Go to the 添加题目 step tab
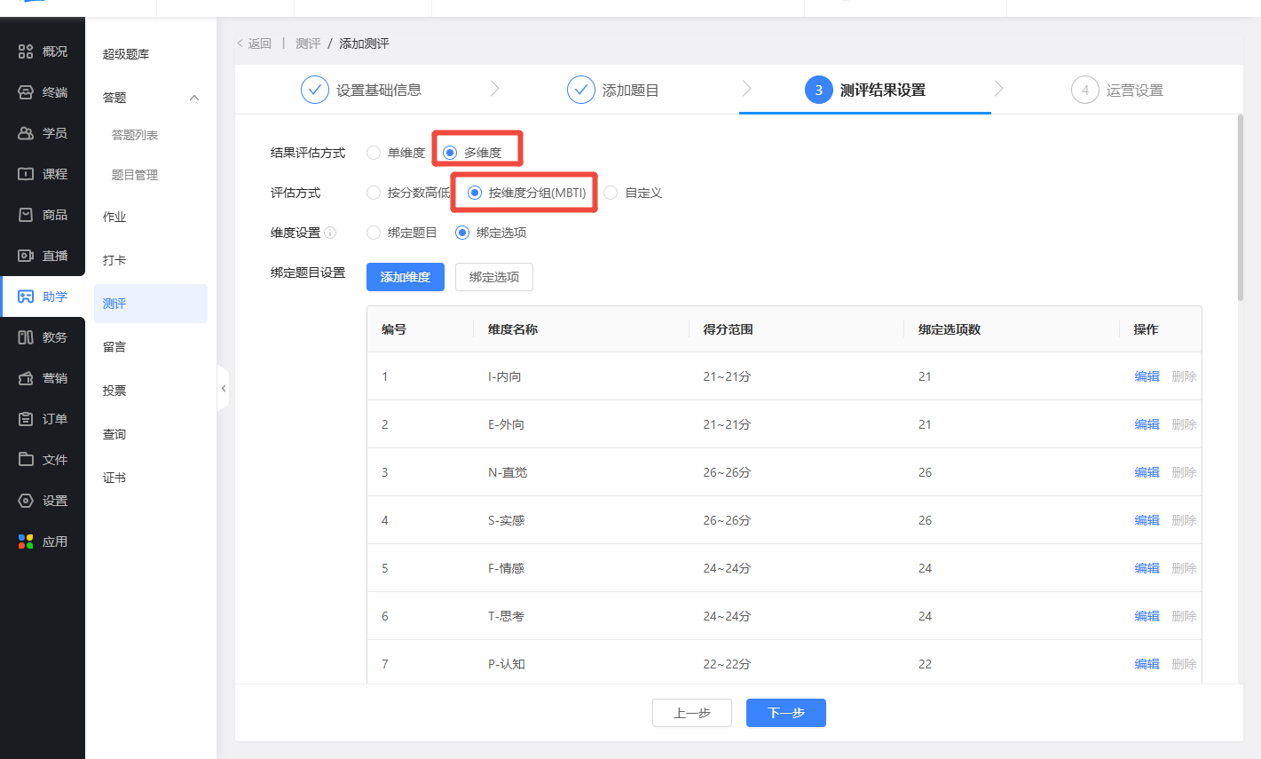 612,90
